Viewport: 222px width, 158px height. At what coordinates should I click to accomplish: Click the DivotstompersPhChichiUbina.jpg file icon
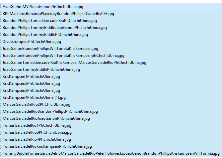(1, 42)
